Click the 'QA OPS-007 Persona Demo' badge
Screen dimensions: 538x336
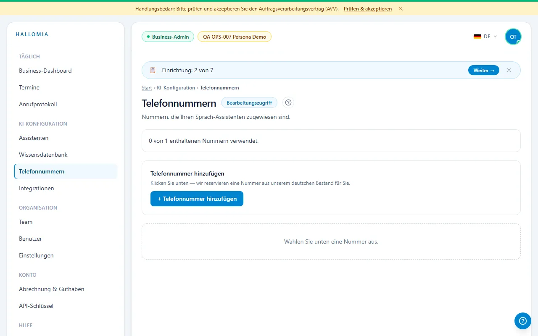click(x=235, y=37)
